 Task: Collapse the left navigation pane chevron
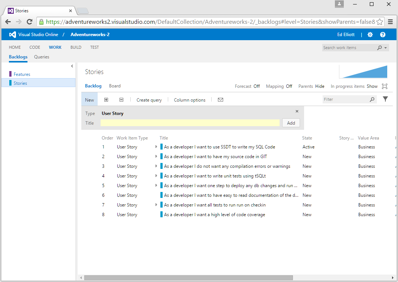(x=72, y=66)
